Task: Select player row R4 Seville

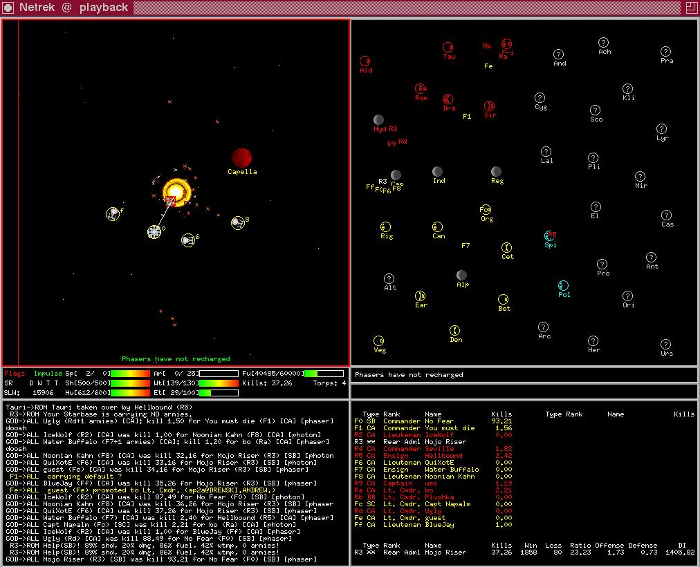Action: tap(433, 449)
